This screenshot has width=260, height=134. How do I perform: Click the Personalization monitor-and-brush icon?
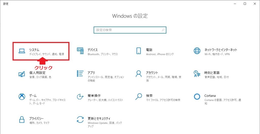[22, 74]
